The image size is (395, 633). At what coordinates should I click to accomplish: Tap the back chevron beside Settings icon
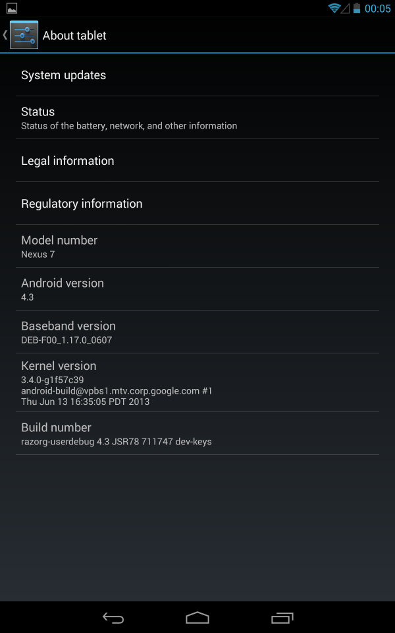pos(5,35)
